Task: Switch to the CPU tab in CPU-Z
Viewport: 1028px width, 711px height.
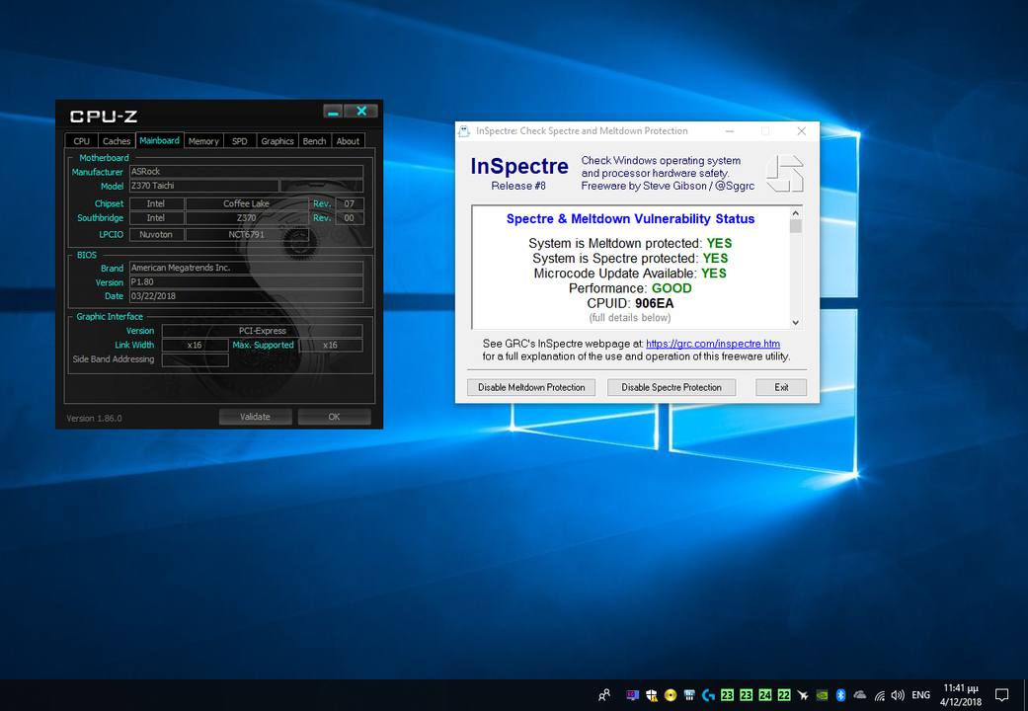Action: (x=81, y=141)
